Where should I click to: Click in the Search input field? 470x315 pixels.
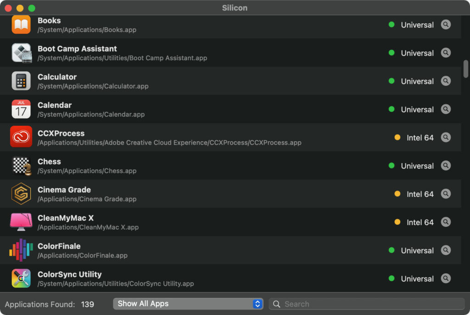(367, 304)
